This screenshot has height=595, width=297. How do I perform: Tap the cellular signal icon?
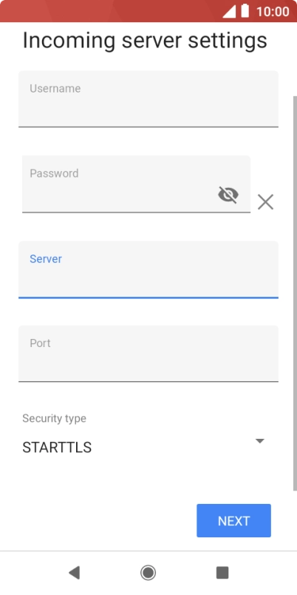click(x=229, y=11)
